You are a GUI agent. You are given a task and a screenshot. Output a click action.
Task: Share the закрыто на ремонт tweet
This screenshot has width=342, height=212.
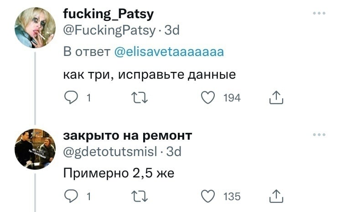pyautogui.click(x=276, y=196)
